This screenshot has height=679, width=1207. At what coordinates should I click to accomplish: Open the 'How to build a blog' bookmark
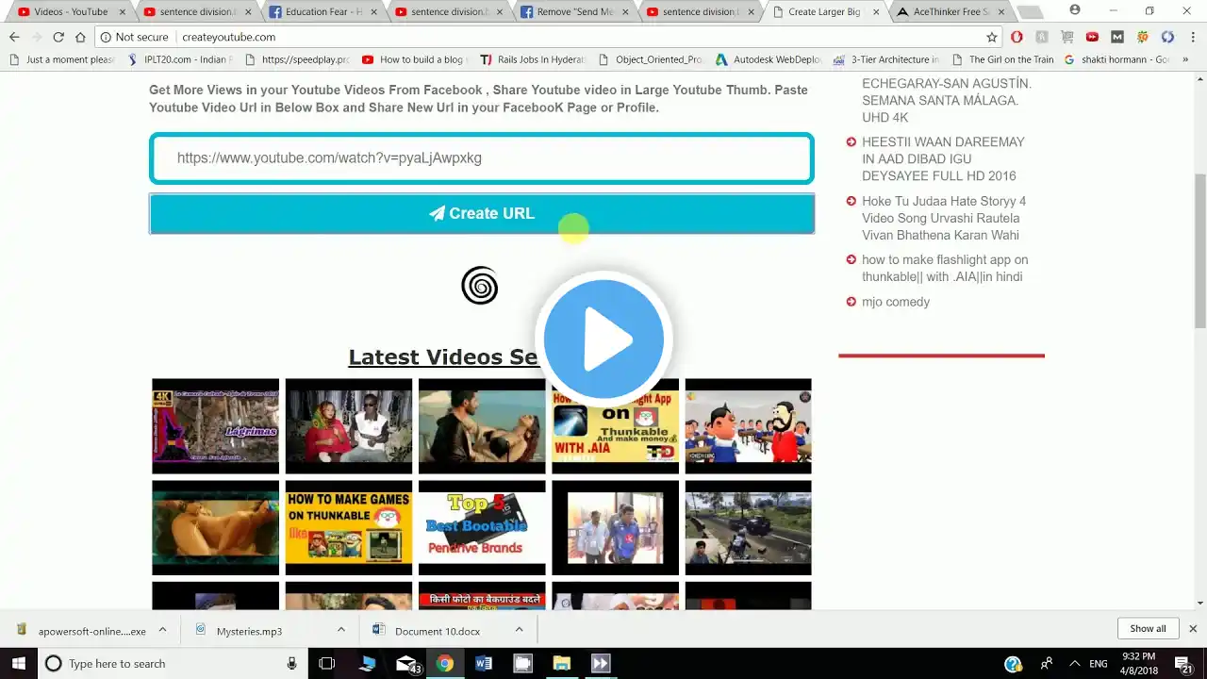[x=413, y=59]
